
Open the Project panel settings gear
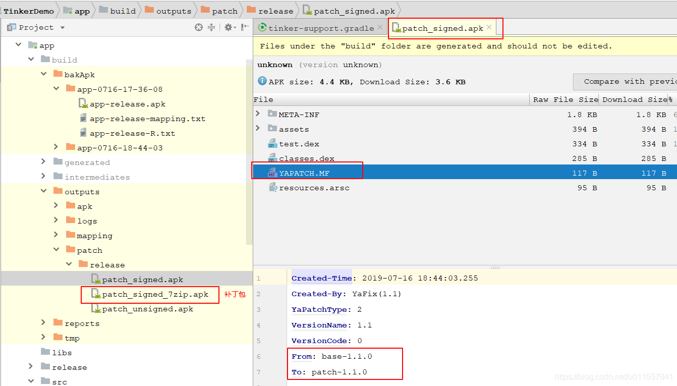[x=228, y=27]
